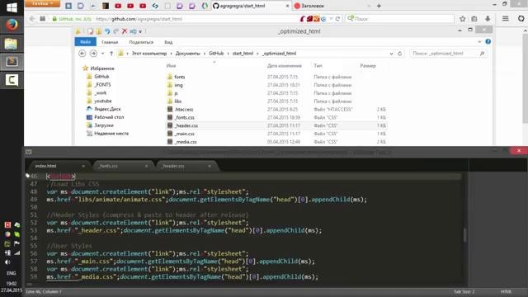528x297 pixels.
Task: Switch to the agragregra/start_html browser tab
Action: click(251, 6)
